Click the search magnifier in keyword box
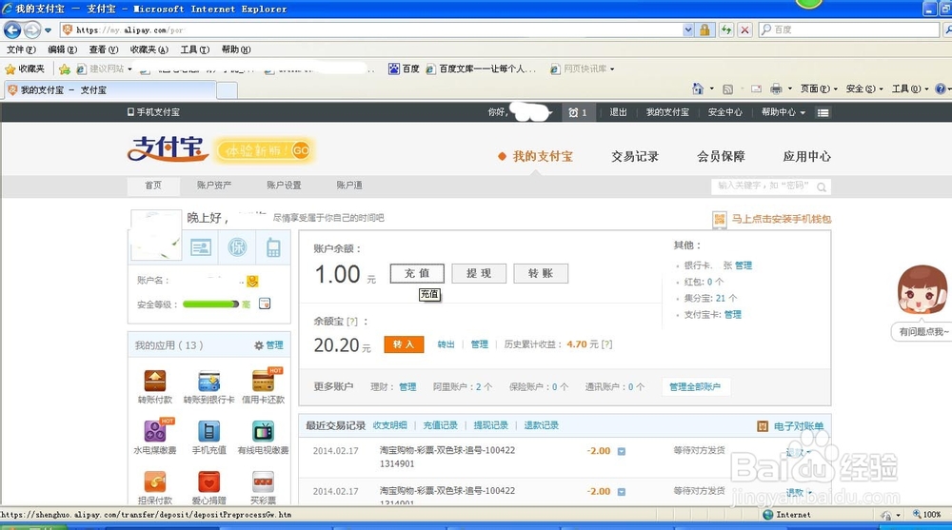 coord(821,187)
